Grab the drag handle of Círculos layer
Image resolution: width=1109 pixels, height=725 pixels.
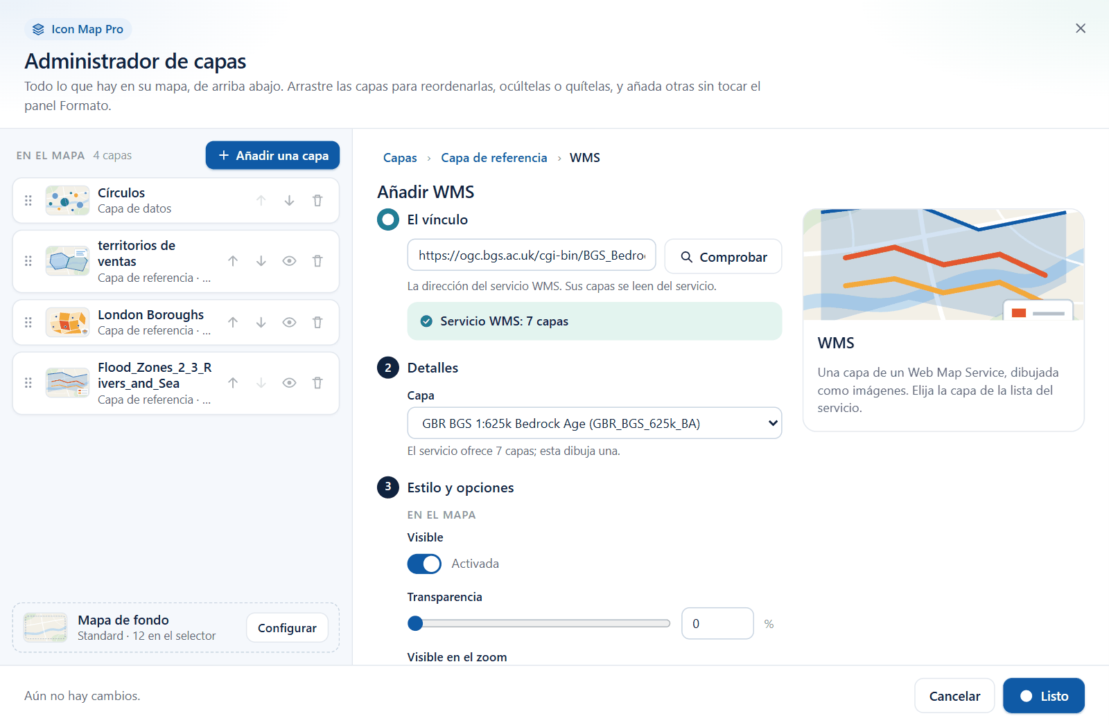28,200
